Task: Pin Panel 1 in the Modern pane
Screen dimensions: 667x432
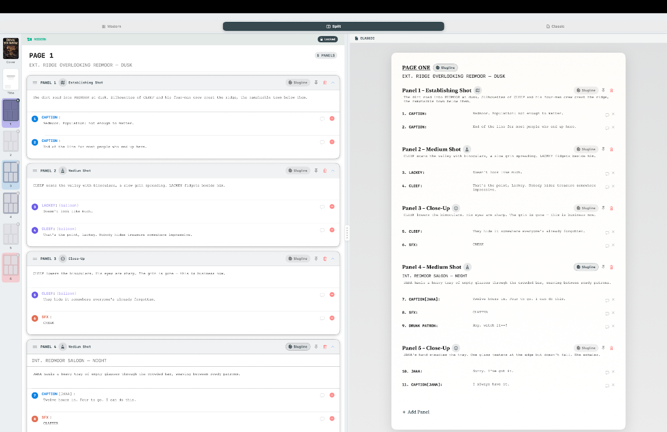Action: [x=316, y=82]
